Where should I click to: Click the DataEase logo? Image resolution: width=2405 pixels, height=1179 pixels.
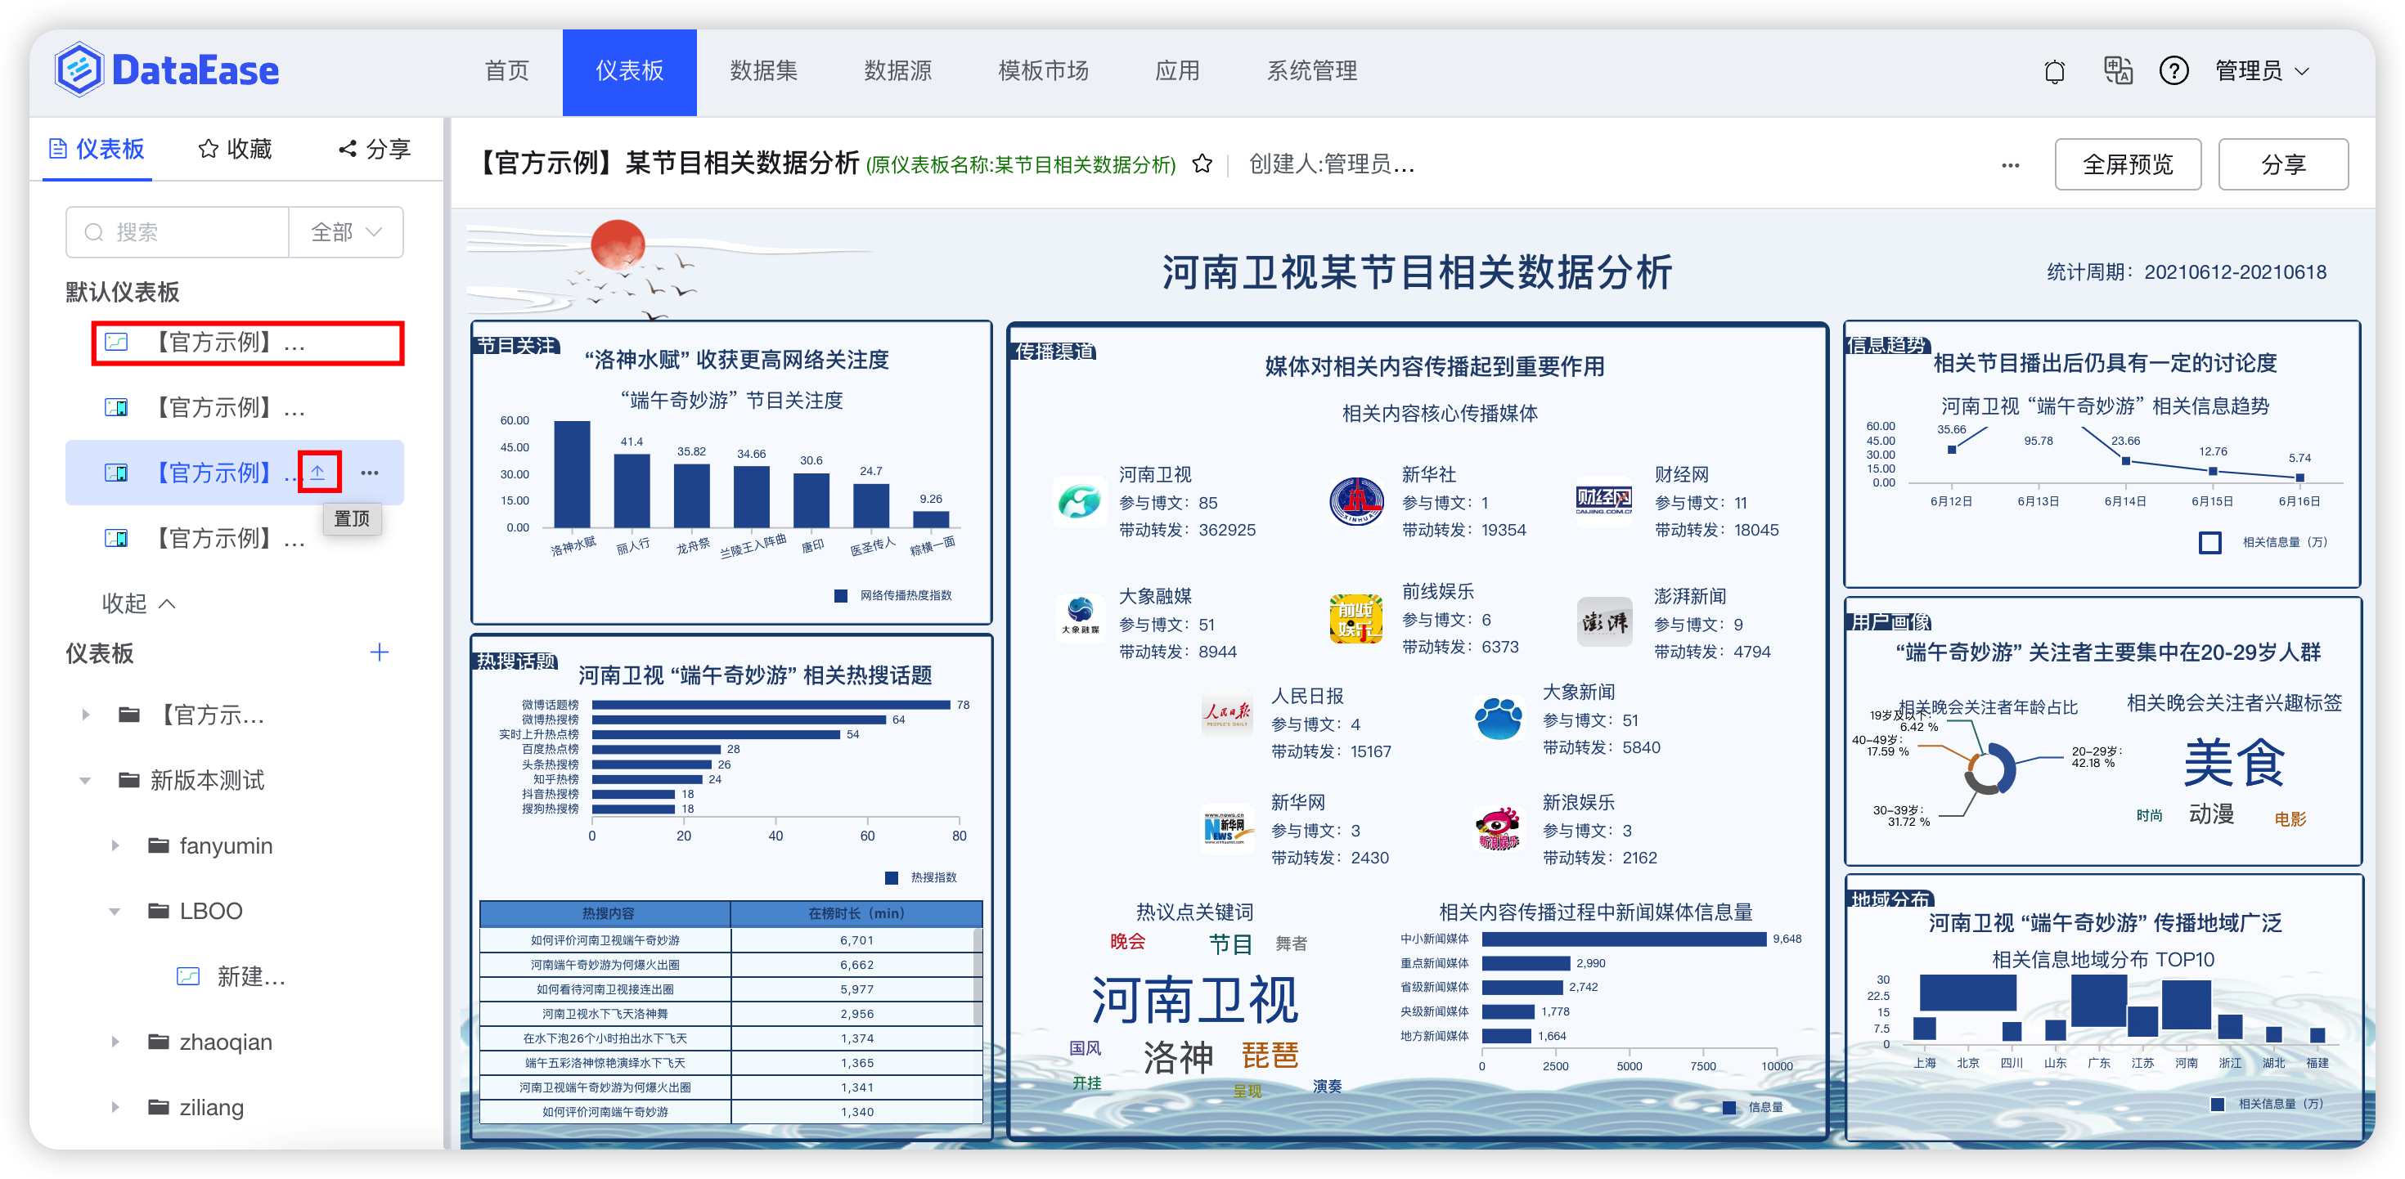167,70
